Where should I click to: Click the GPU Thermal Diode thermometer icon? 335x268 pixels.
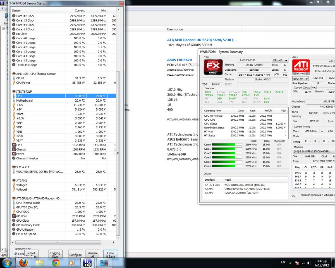coord(14,203)
